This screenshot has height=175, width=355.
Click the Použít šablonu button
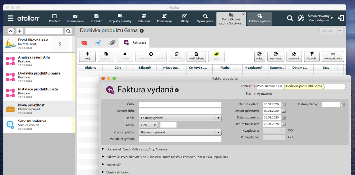(196, 56)
